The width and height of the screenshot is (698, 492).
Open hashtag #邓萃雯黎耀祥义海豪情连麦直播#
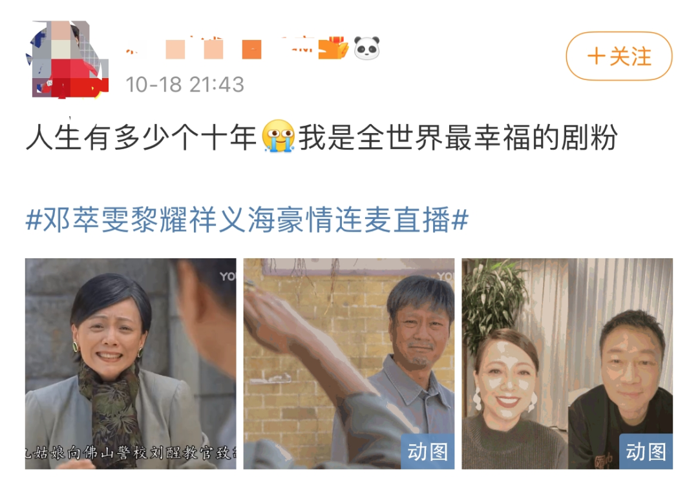coord(248,220)
